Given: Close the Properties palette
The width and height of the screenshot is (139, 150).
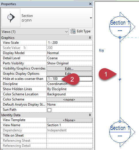Looking at the screenshot, I should [90, 4].
